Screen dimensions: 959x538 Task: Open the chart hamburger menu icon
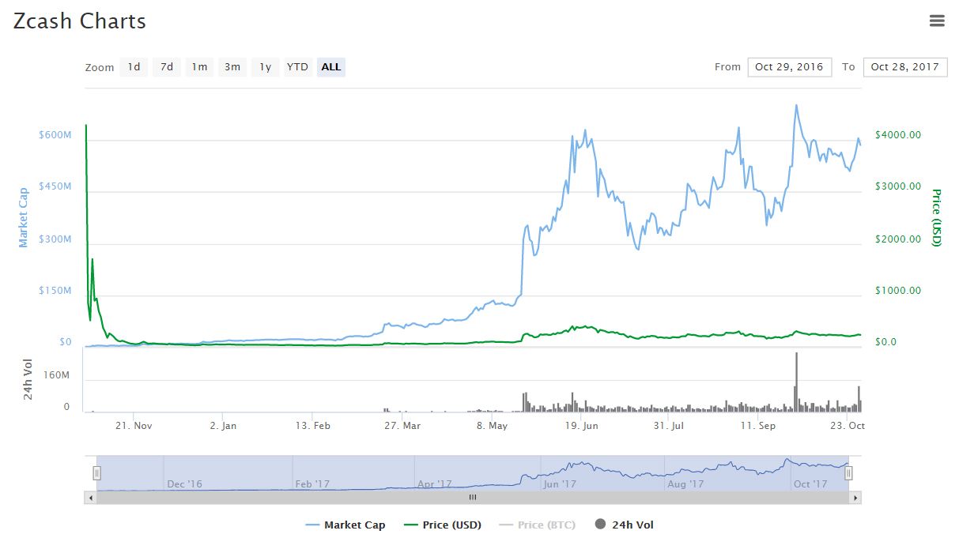[x=937, y=21]
